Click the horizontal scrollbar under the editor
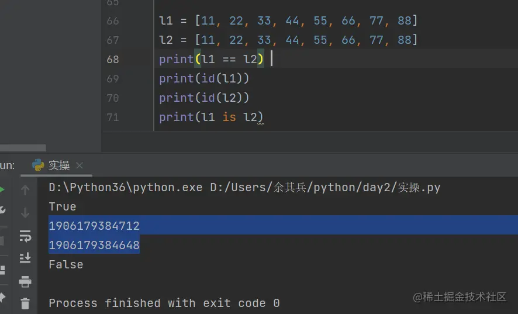Image resolution: width=518 pixels, height=314 pixels. coord(23,148)
